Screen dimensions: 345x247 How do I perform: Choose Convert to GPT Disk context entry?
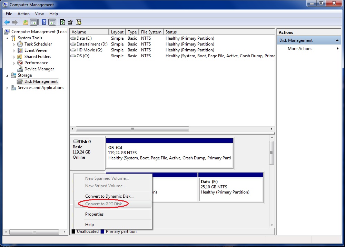(113, 204)
